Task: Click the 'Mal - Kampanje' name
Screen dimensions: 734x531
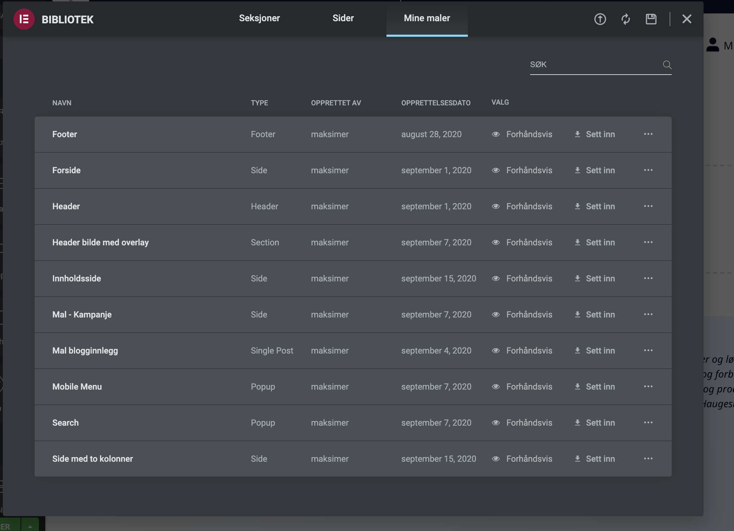Action: (x=82, y=315)
